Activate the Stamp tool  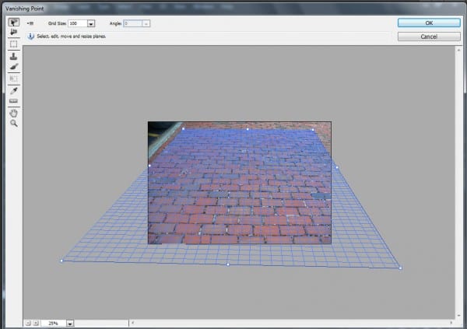(x=13, y=56)
